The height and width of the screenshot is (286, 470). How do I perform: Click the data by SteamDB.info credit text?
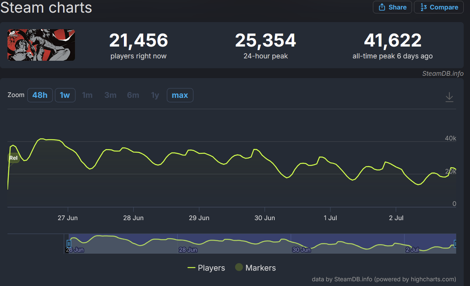click(384, 279)
